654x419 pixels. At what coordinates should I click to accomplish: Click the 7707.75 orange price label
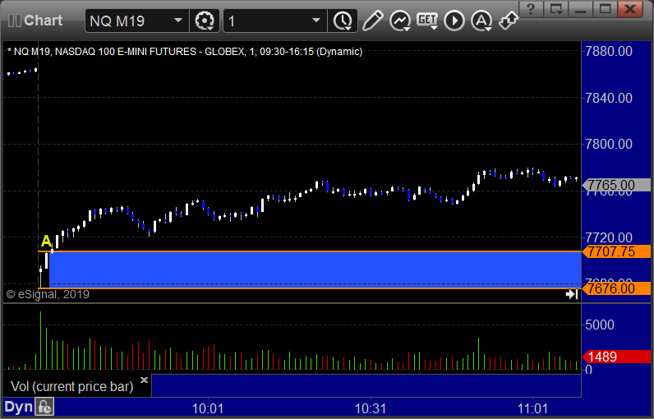point(616,252)
